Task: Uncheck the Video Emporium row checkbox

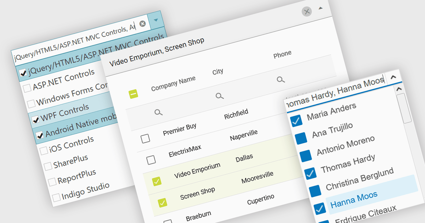Action: pos(157,181)
